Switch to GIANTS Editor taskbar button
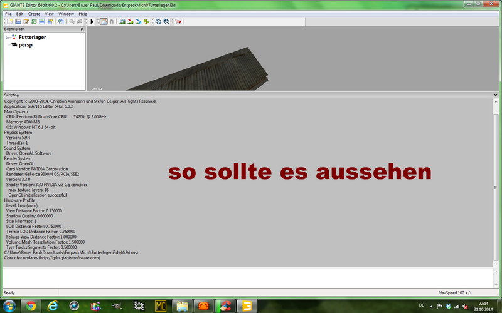502x313 pixels. point(247,306)
